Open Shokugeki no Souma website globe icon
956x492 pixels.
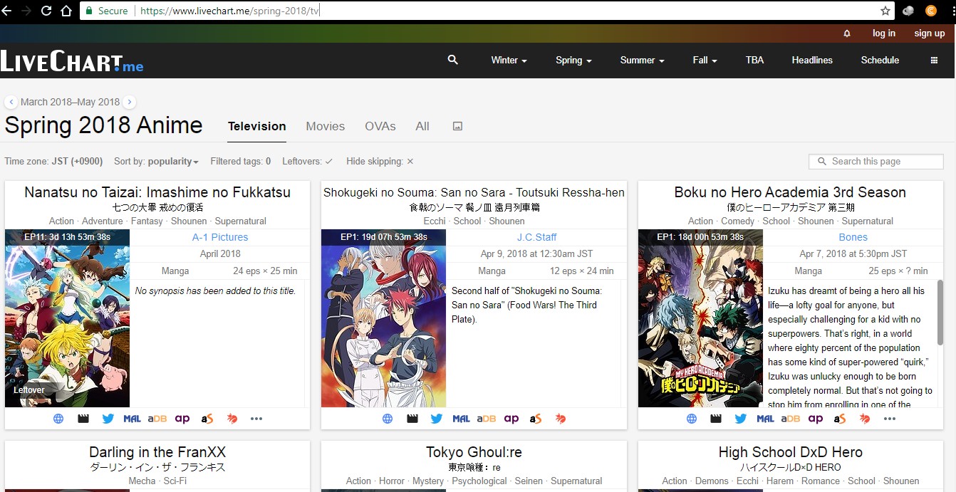pyautogui.click(x=388, y=419)
